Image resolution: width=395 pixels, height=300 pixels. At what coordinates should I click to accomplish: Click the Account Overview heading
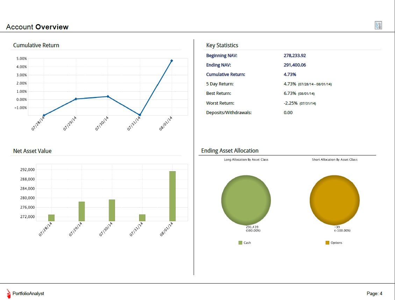pos(37,27)
